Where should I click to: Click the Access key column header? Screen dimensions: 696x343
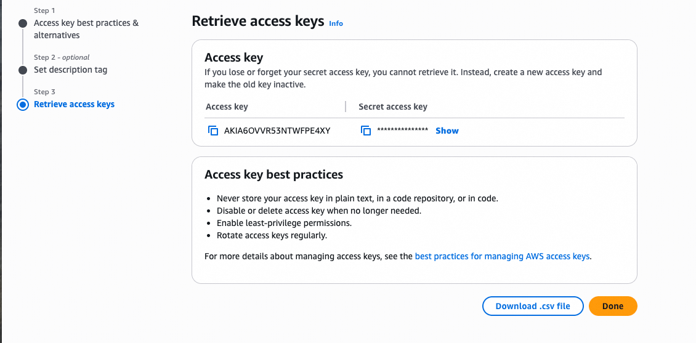(x=227, y=107)
